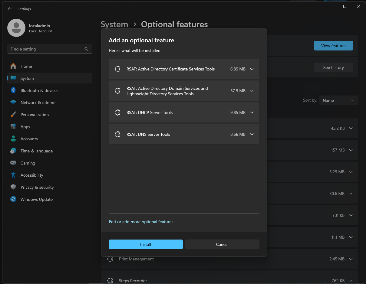The image size is (366, 284).
Task: Expand RSAT: Active Directory Certificate Services Tools
Action: (252, 69)
